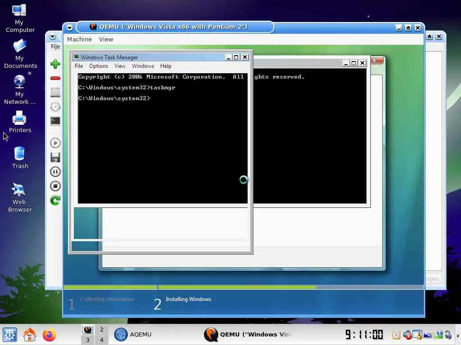Click the home folder icon in taskbar

pyautogui.click(x=30, y=335)
